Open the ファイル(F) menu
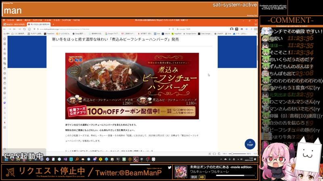323x181 pixels. 10,21
